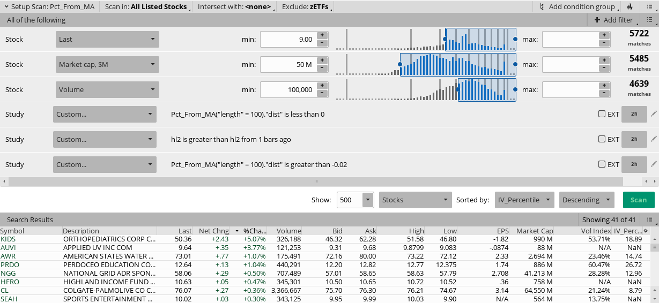Click minus stepper on Volume min field
Screen dimensions: 659x303
(322, 94)
